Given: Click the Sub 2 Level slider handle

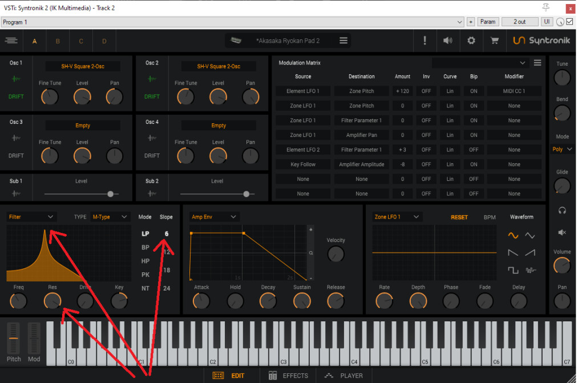Looking at the screenshot, I should point(246,194).
